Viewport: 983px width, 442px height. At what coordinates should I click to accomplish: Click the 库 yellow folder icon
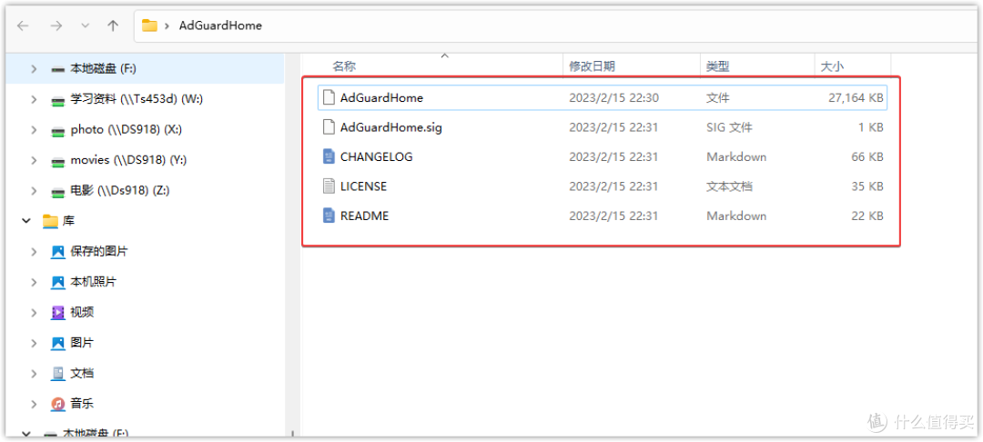50,221
